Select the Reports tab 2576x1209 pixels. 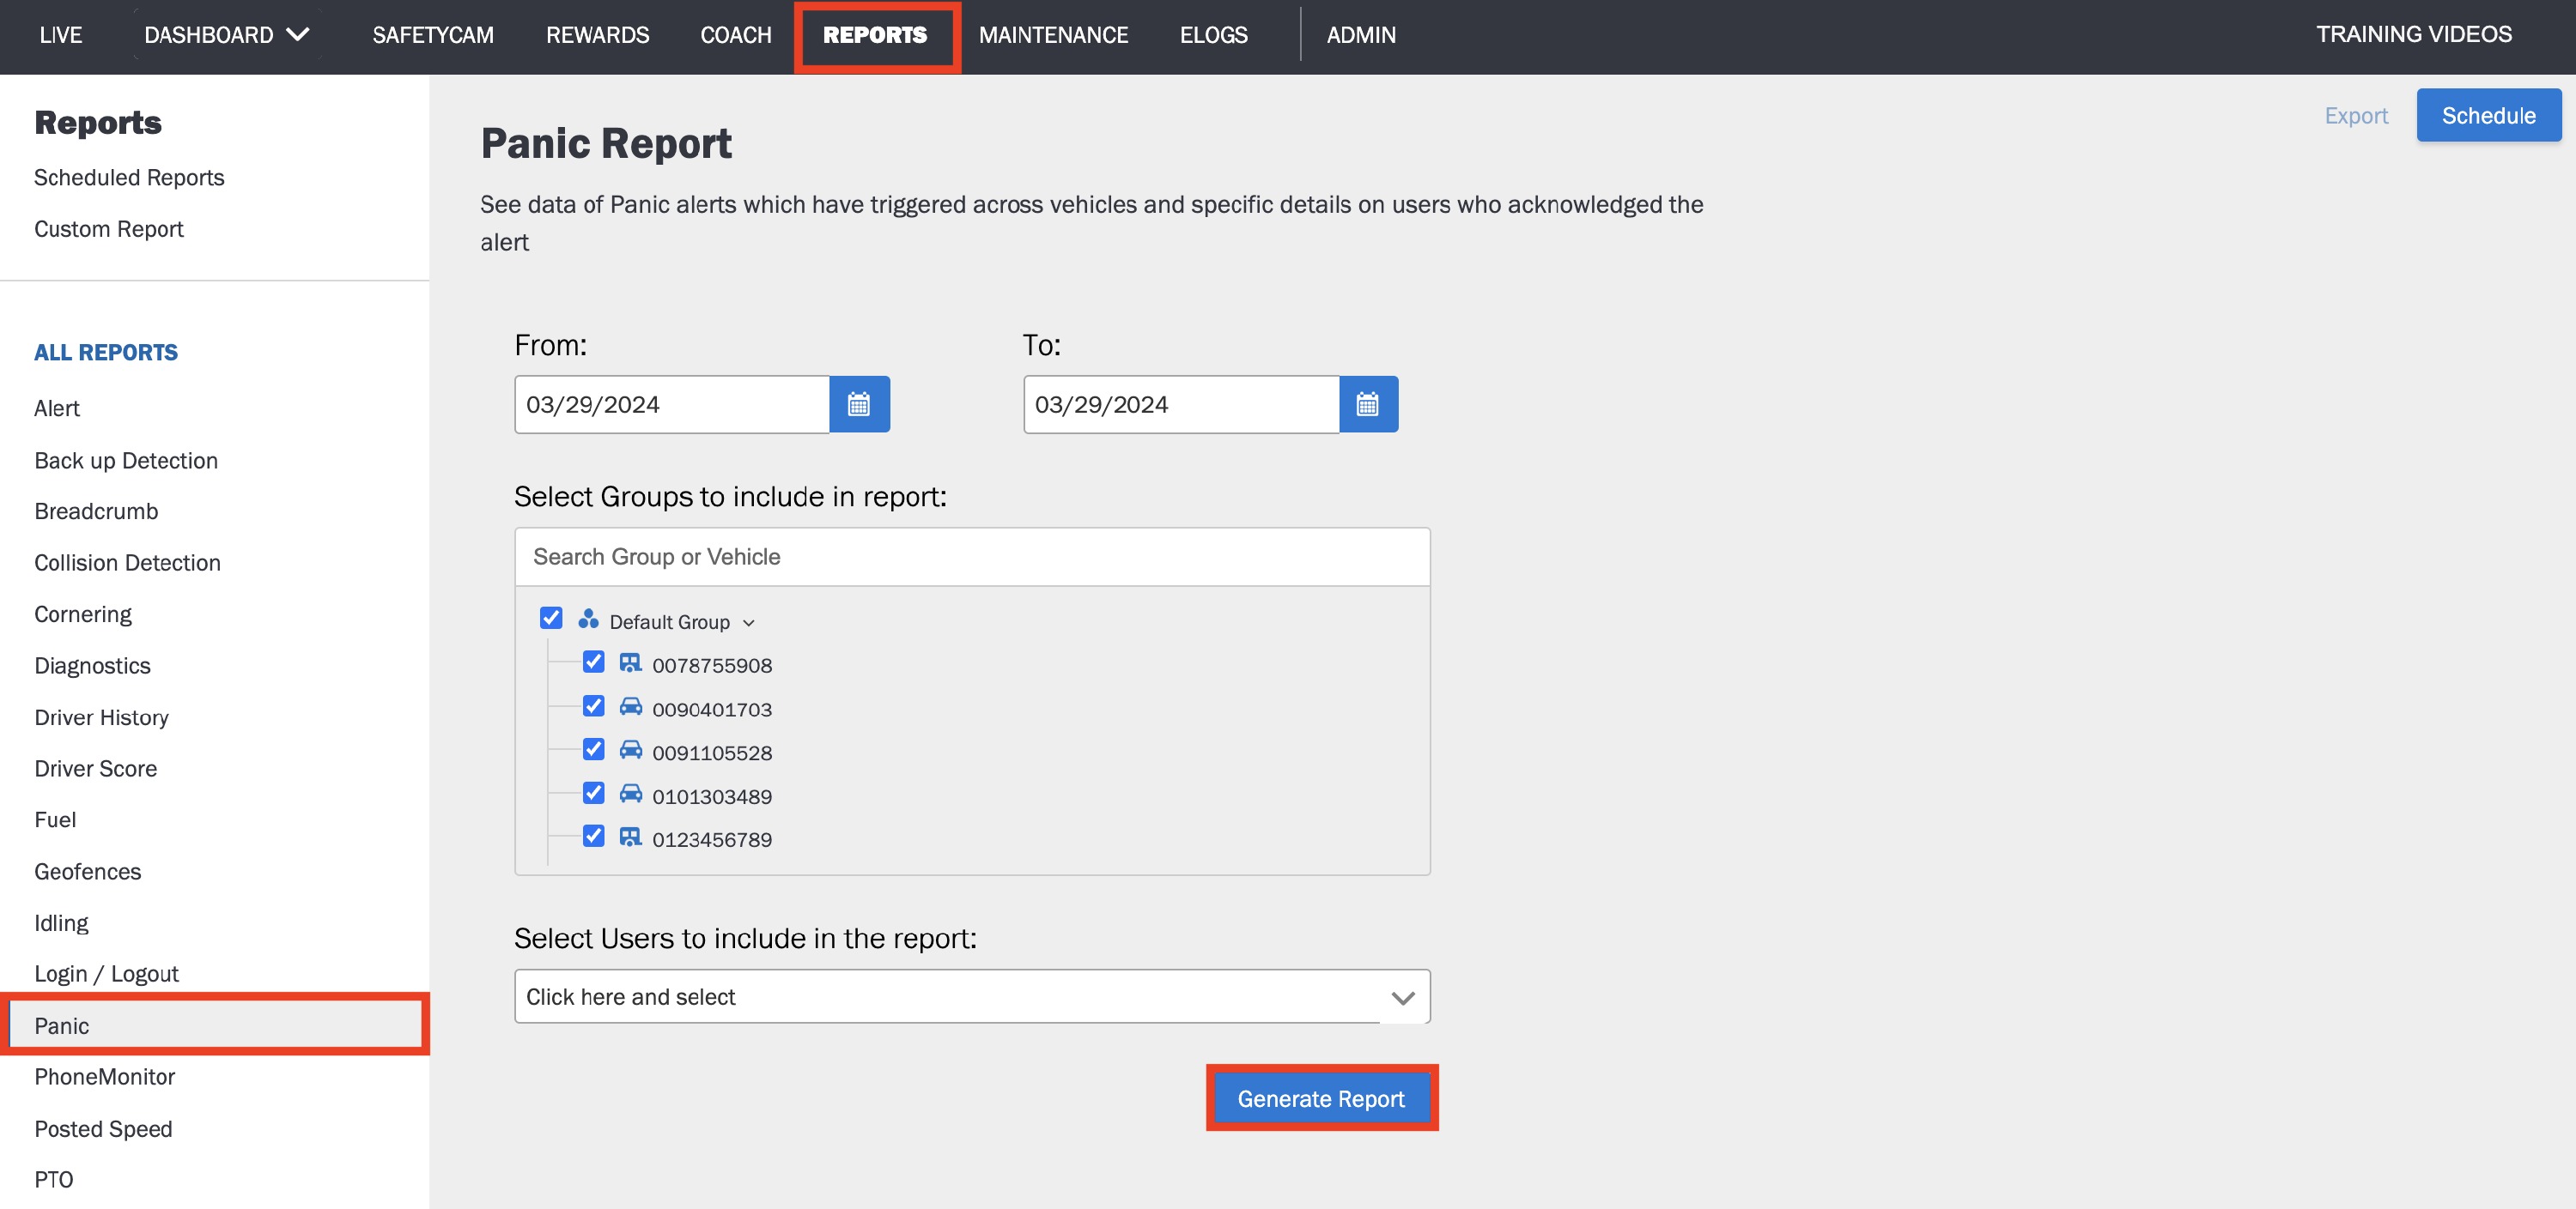click(875, 35)
